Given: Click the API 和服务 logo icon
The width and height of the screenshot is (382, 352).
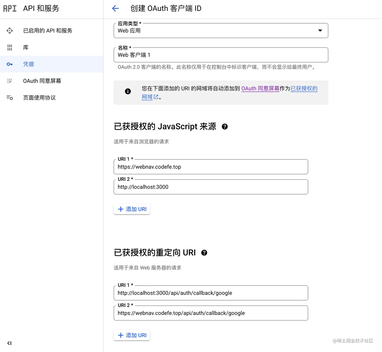Looking at the screenshot, I should [10, 8].
